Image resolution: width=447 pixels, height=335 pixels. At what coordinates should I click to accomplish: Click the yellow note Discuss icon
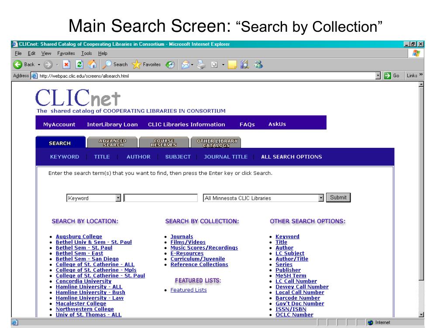tap(232, 65)
